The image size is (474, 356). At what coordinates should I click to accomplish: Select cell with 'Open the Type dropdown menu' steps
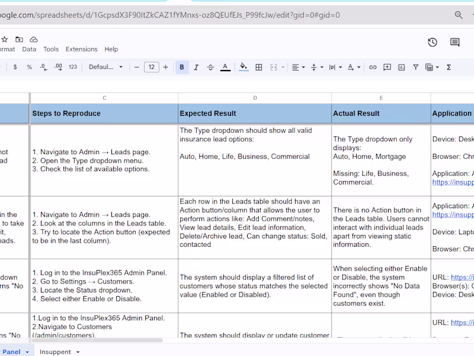(x=104, y=161)
